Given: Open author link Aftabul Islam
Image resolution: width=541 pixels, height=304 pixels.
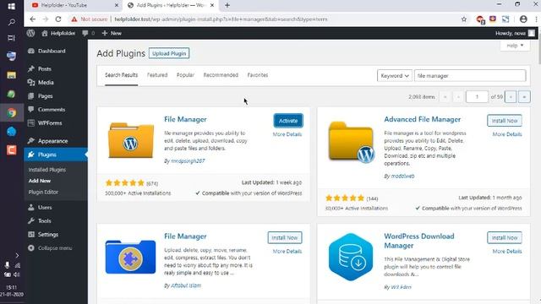Looking at the screenshot, I should click(186, 285).
